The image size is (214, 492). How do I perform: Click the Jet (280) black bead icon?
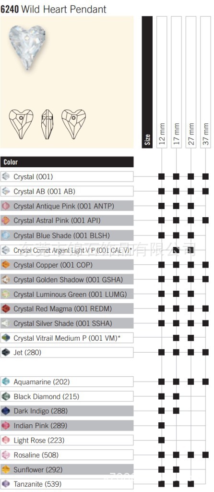(6, 352)
